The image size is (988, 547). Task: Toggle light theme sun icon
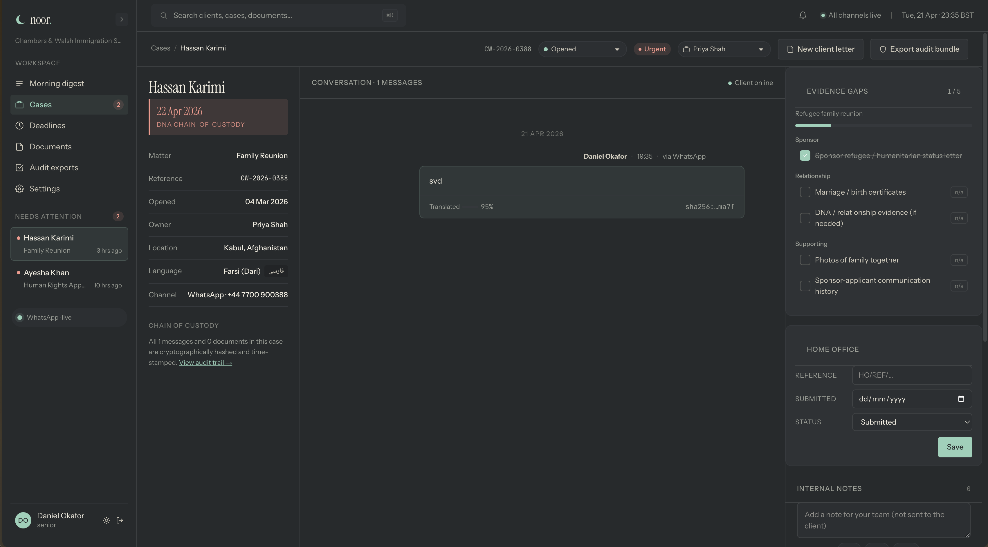click(106, 520)
